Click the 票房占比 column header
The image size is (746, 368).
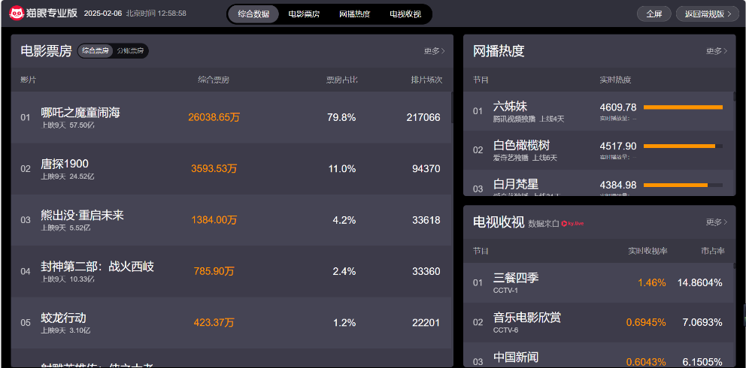tap(341, 80)
